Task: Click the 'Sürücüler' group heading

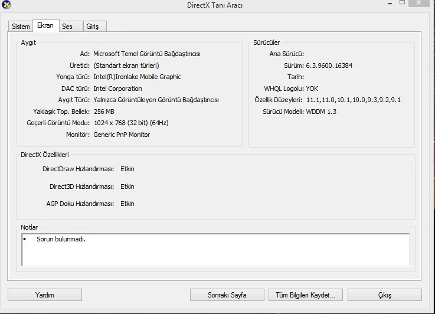Action: pos(266,42)
